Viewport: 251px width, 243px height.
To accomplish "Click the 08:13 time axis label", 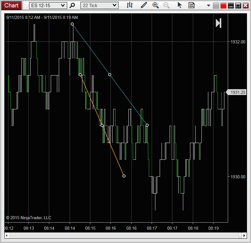I will 29,228.
